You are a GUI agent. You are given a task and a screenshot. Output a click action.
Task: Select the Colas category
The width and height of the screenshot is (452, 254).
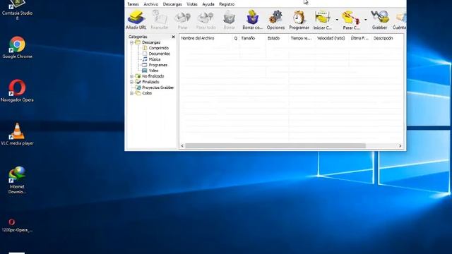point(147,93)
